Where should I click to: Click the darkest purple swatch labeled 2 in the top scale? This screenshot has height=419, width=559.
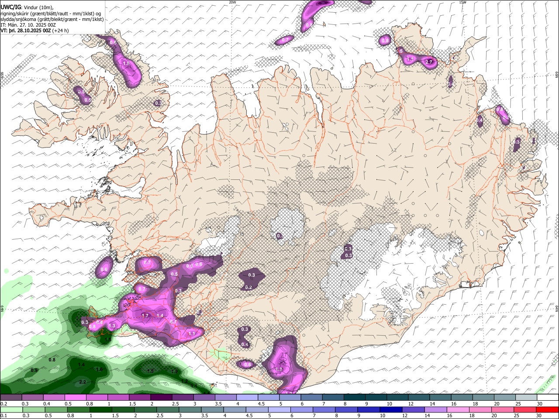point(161,397)
